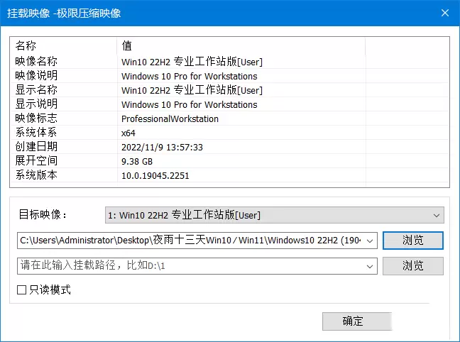Select the 显示说明 row label
The image size is (460, 342).
[36, 104]
